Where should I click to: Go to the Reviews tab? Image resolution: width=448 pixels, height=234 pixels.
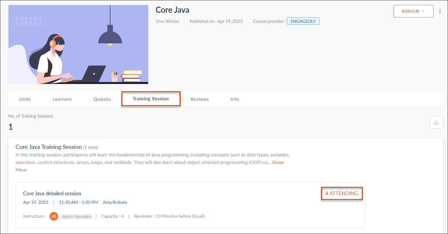coord(200,99)
